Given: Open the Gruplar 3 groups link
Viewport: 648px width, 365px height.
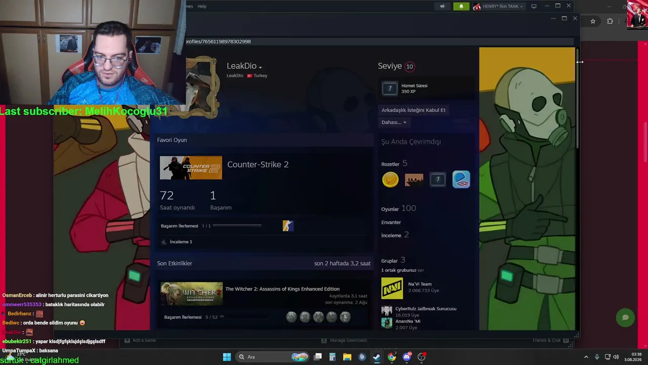Looking at the screenshot, I should 393,261.
